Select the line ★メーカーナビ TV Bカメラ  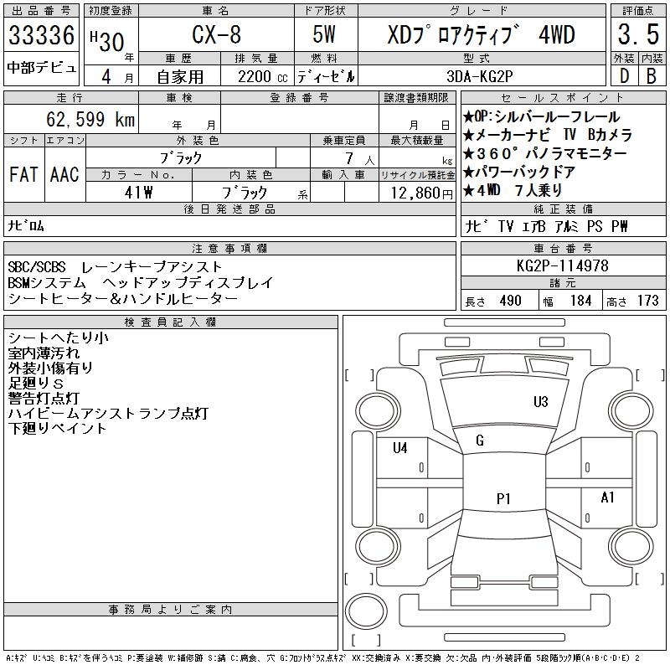coord(548,135)
